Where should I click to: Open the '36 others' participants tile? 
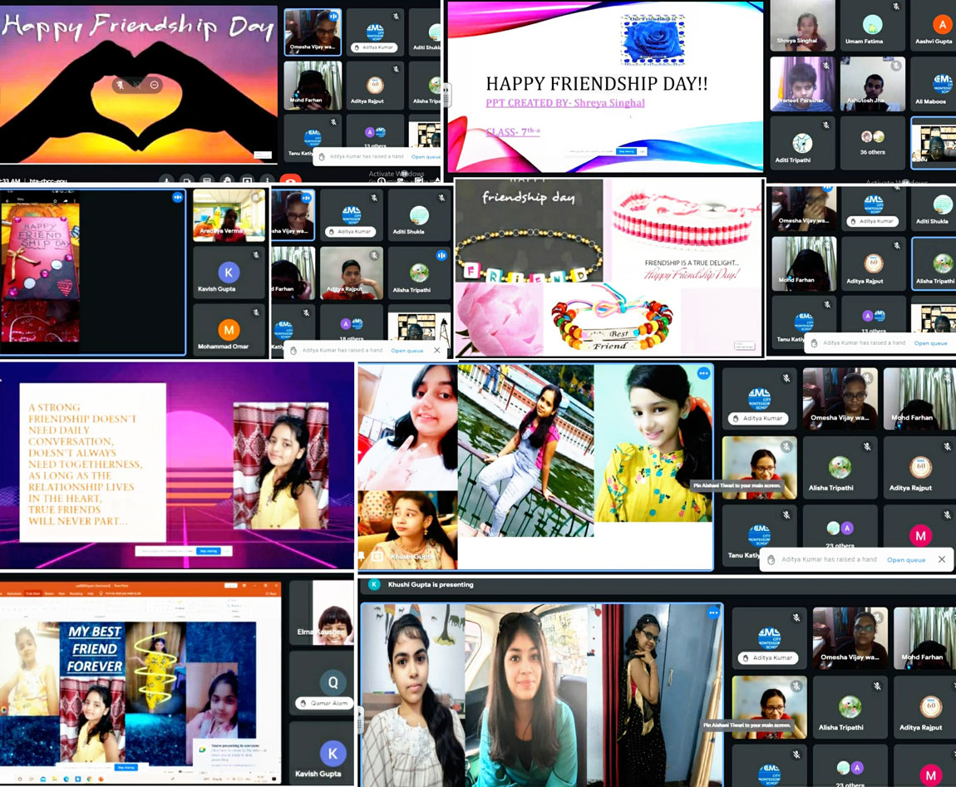click(x=872, y=143)
